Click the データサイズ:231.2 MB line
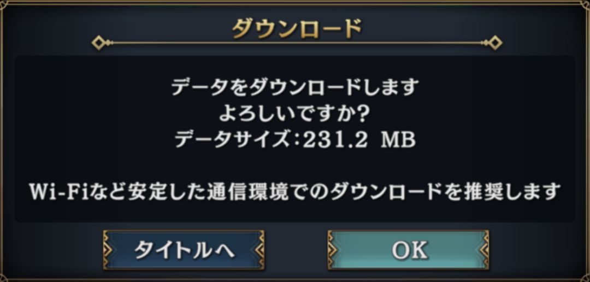Viewport: 590px width, 282px height. [x=295, y=140]
